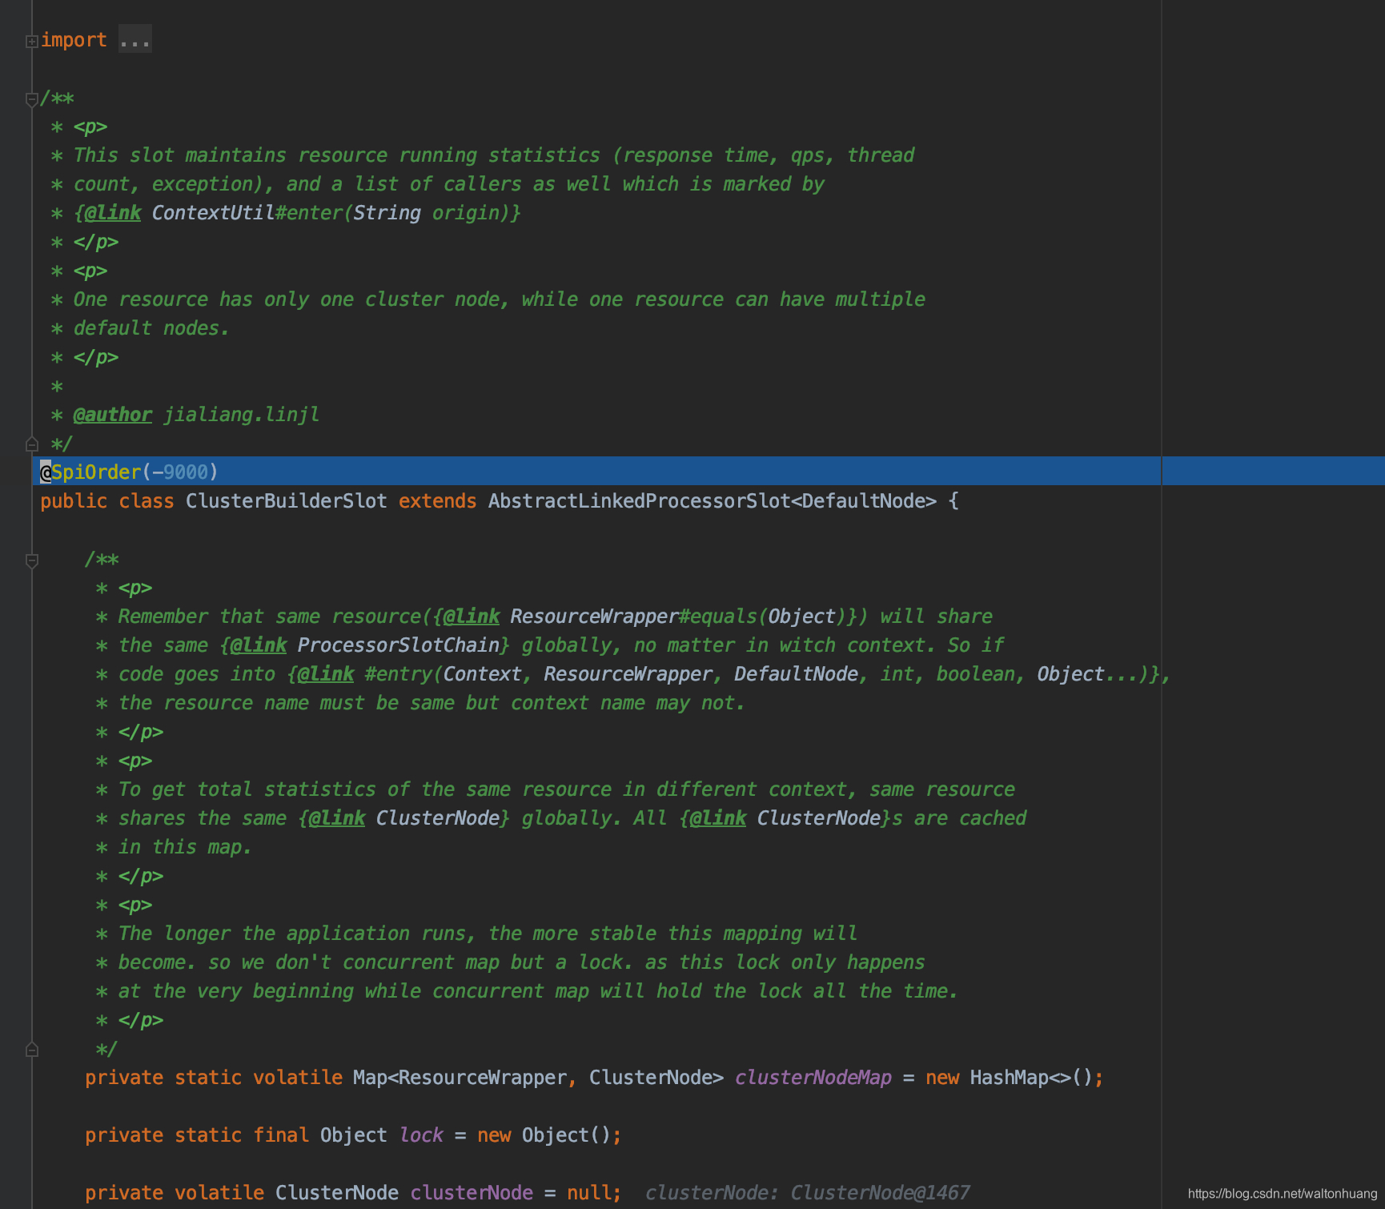Image resolution: width=1385 pixels, height=1209 pixels.
Task: Click ProcessorSlotChain Javadoc link
Action: [x=399, y=645]
